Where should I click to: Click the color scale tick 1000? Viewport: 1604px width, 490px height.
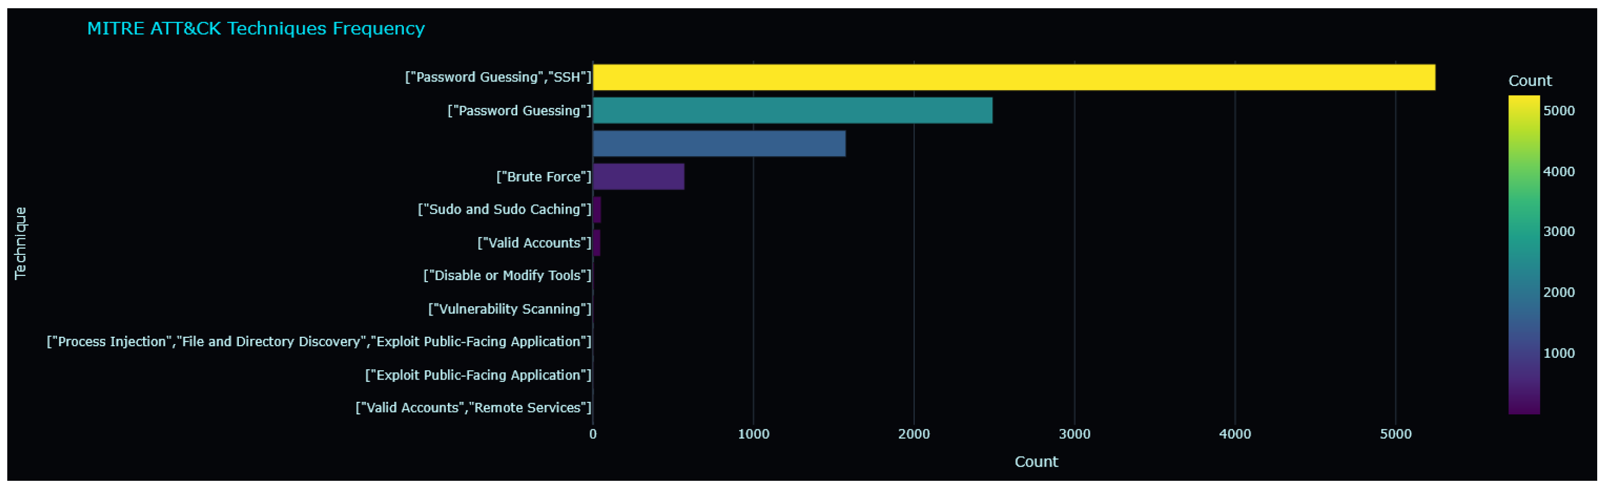point(1559,353)
